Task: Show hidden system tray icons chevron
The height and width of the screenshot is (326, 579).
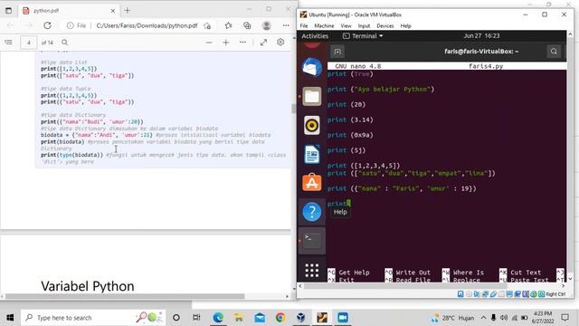Action: [x=483, y=318]
